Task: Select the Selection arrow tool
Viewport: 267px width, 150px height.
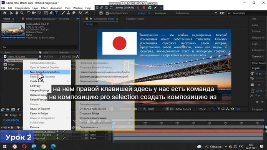Action: [11, 13]
